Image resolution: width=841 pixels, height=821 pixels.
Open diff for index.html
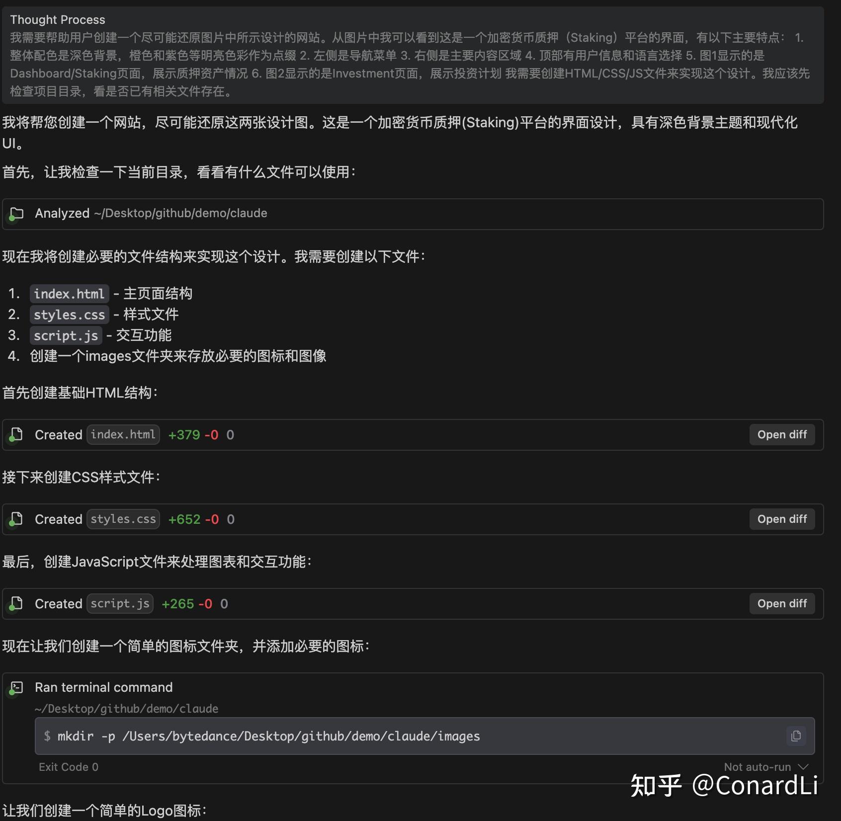(781, 434)
